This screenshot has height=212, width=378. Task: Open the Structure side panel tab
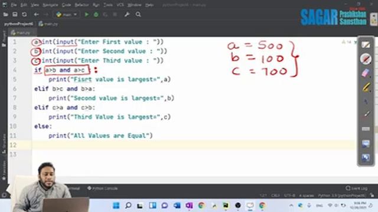click(4, 144)
